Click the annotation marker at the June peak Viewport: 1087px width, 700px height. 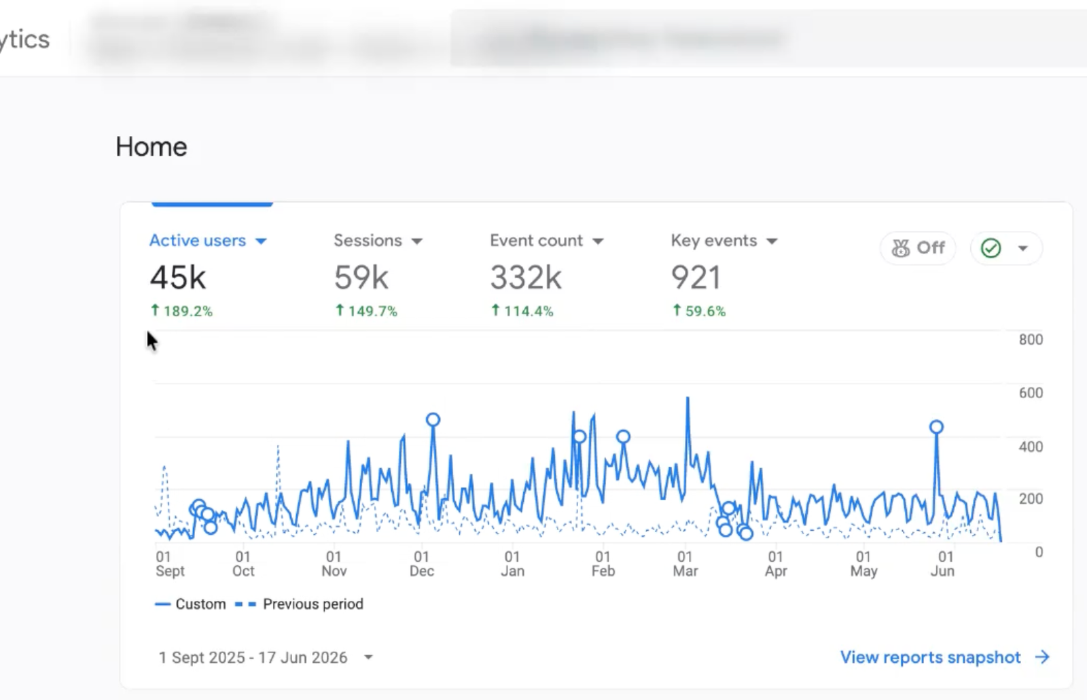coord(936,427)
